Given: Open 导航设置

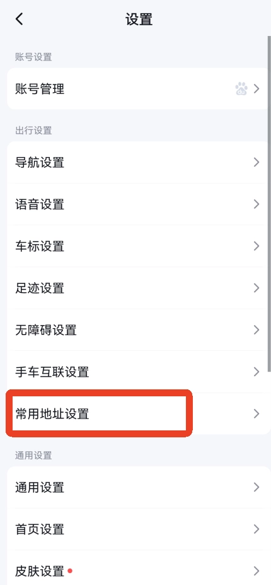Looking at the screenshot, I should (138, 162).
